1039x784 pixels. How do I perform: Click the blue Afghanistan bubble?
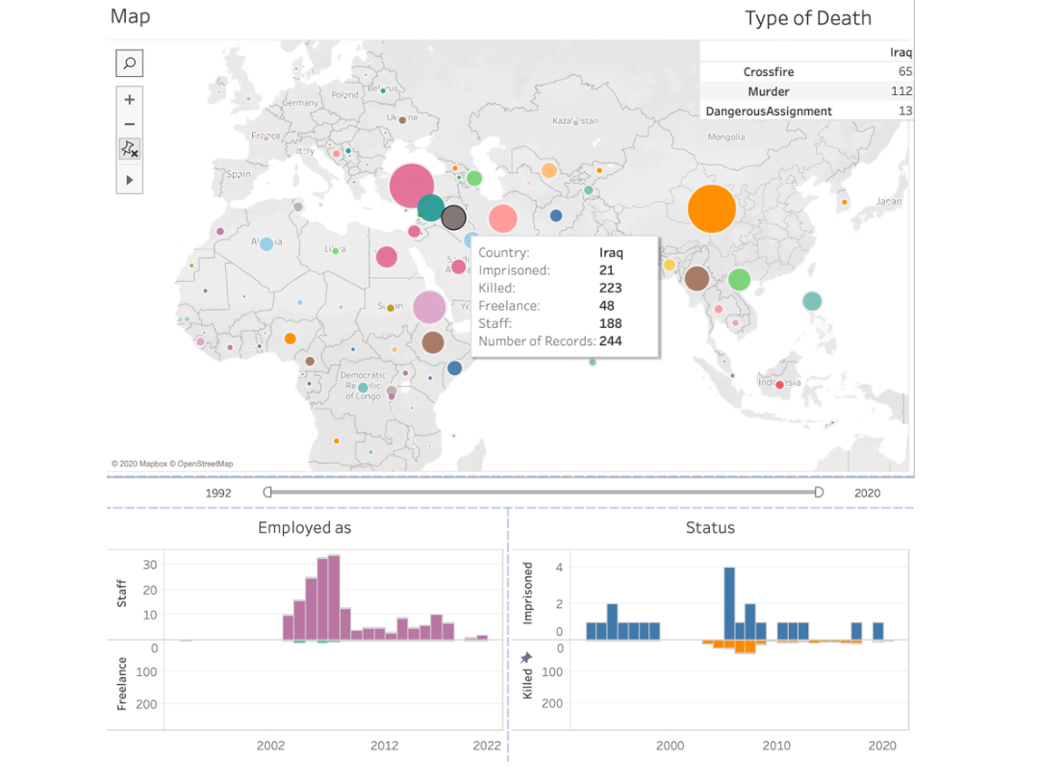(x=556, y=215)
